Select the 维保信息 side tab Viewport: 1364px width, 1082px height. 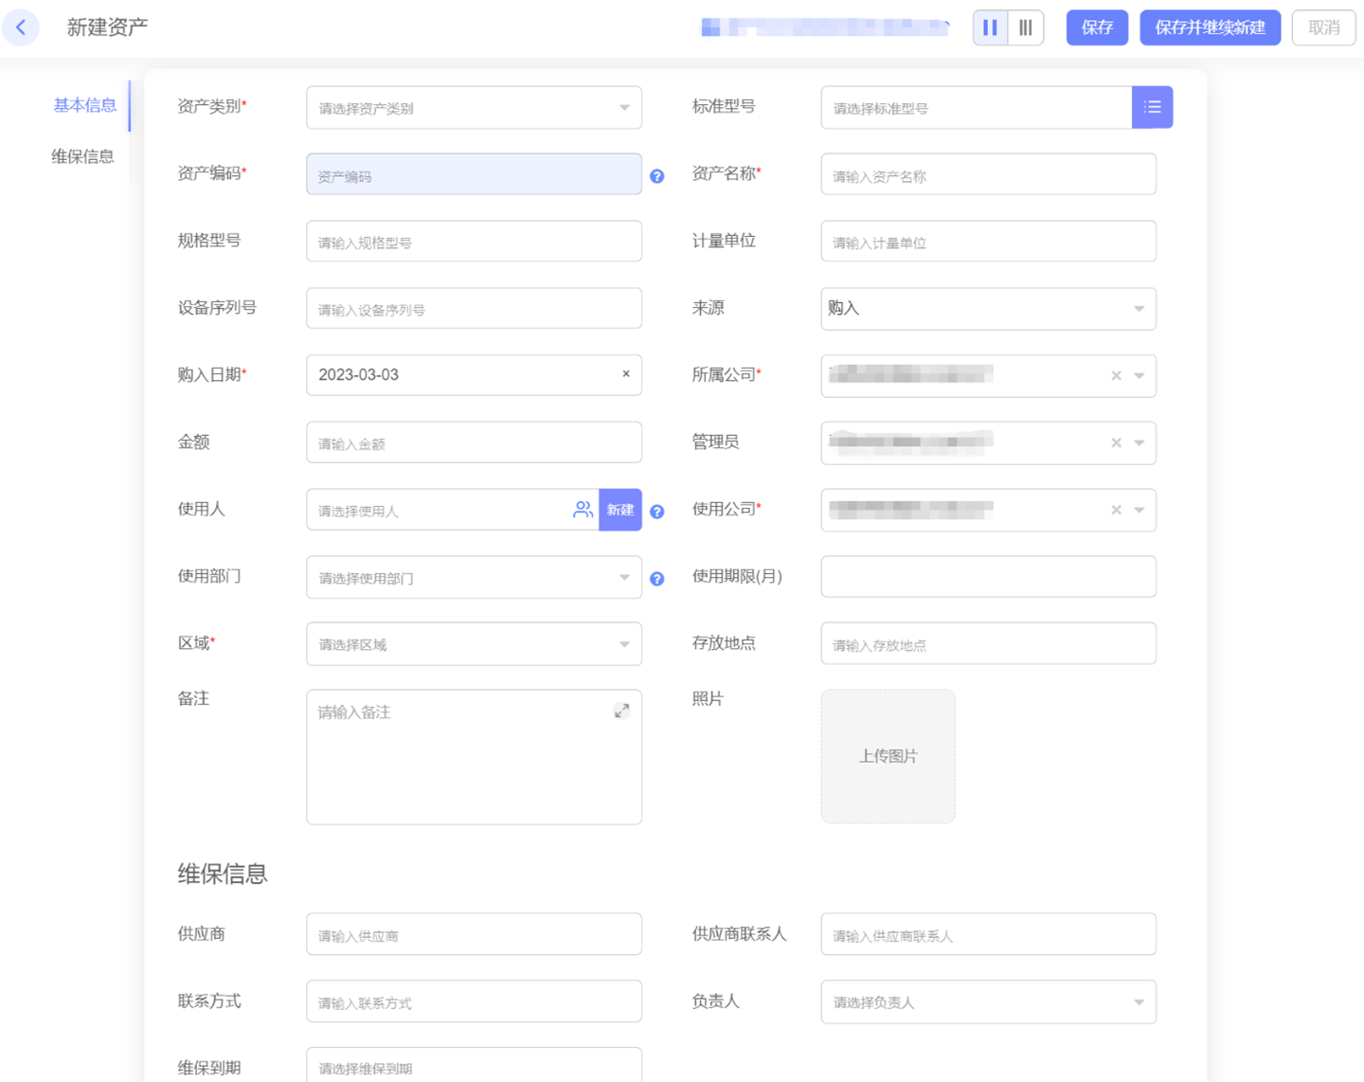click(83, 156)
